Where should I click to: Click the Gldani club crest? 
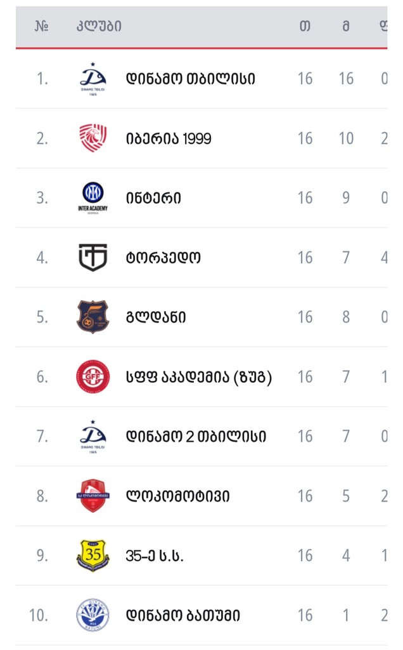tap(93, 317)
